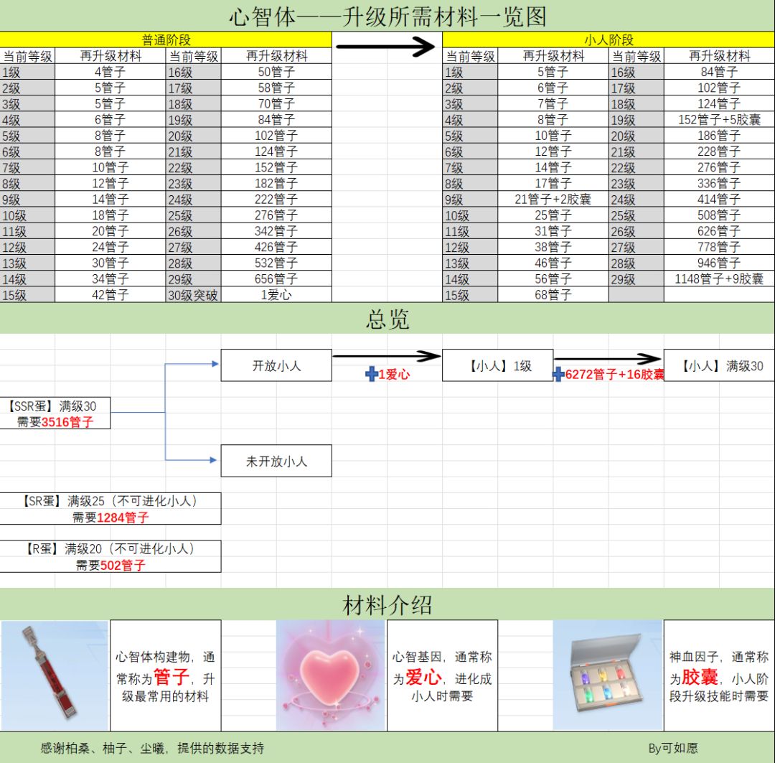Select the 31管子 cell
Image resolution: width=775 pixels, height=763 pixels.
[x=553, y=231]
